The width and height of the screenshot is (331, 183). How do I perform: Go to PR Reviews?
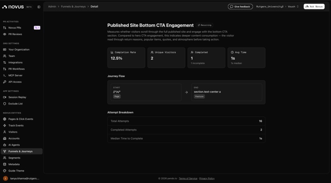tap(22, 34)
